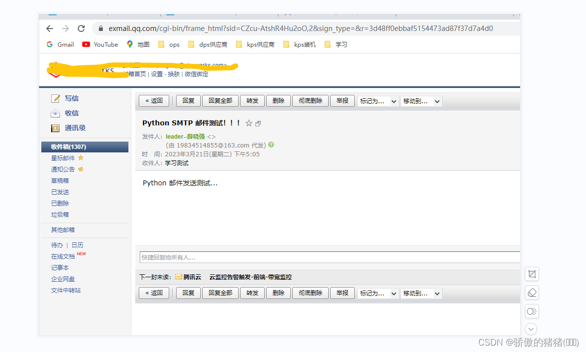
Task: Expand the bottom 移动到... dropdown
Action: pos(421,293)
